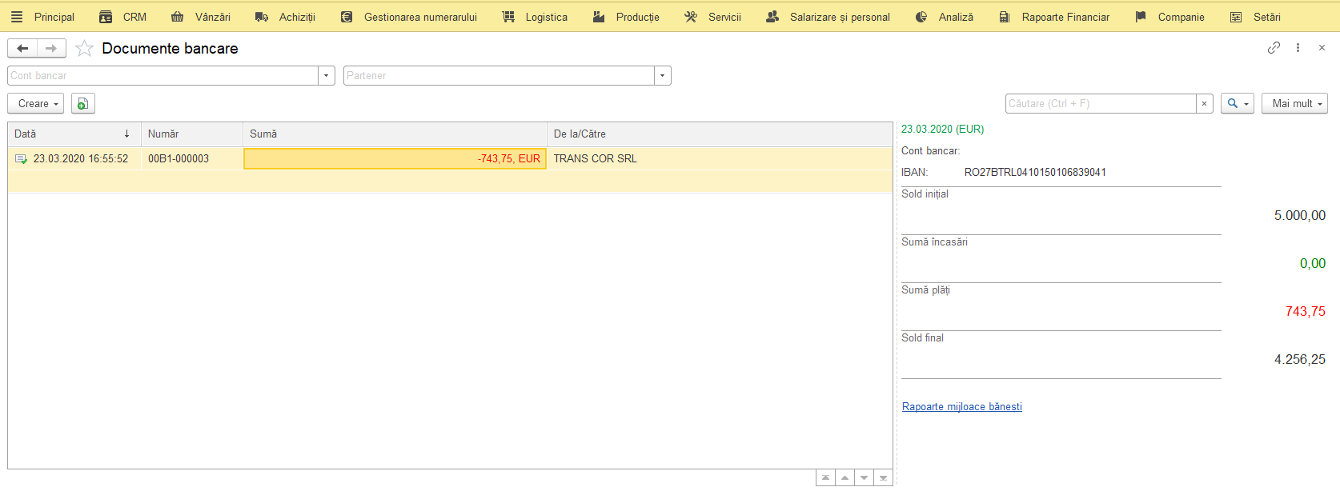Open Gestionarea numerarului section
Viewport: 1340px width, 495px height.
click(x=420, y=17)
